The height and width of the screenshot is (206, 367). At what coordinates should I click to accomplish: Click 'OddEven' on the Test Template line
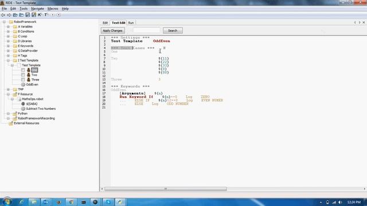pyautogui.click(x=162, y=41)
